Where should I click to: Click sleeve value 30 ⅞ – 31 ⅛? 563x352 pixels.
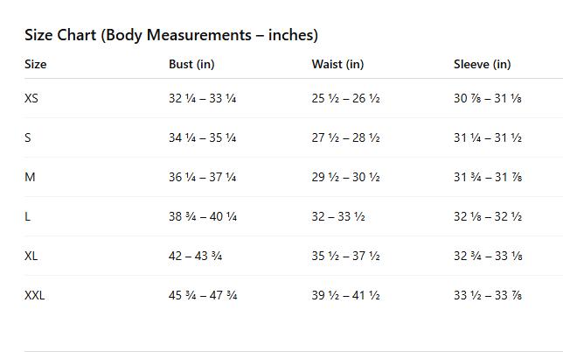pos(488,98)
